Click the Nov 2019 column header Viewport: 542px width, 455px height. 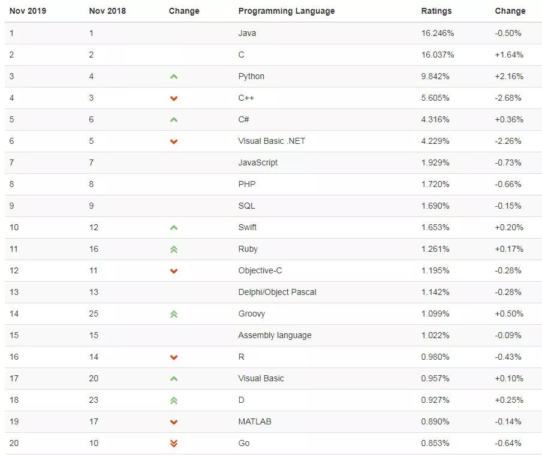pyautogui.click(x=28, y=11)
